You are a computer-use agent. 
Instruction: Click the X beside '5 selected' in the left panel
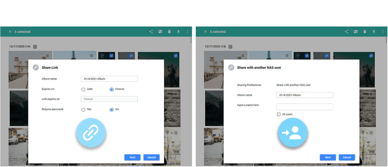[x=10, y=32]
